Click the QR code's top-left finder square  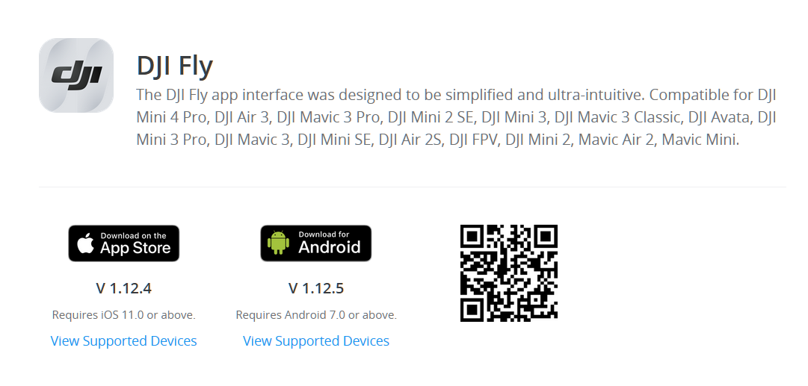pyautogui.click(x=472, y=236)
